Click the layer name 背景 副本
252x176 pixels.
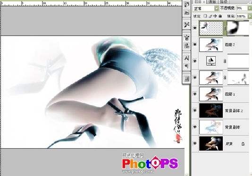[x=233, y=127]
